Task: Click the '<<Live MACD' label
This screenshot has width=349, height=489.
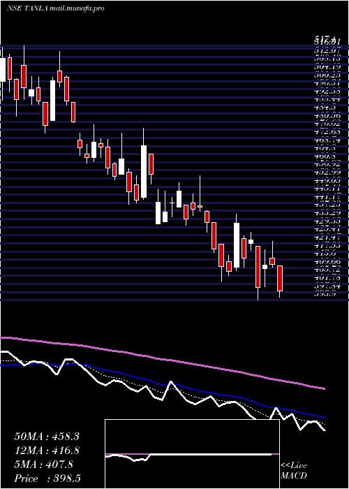Action: click(x=294, y=471)
